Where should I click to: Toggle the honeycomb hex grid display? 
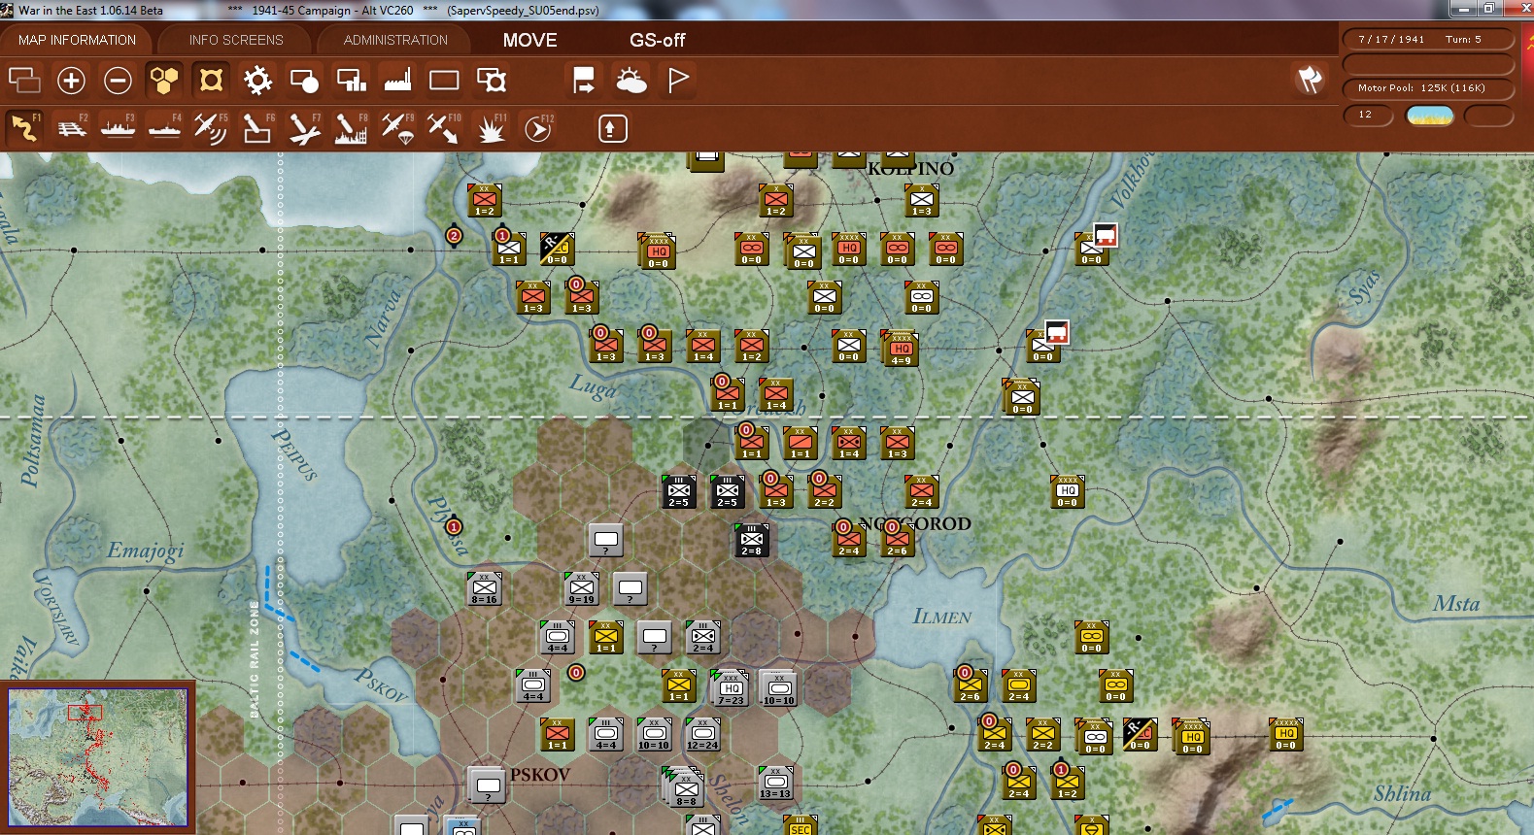coord(164,80)
